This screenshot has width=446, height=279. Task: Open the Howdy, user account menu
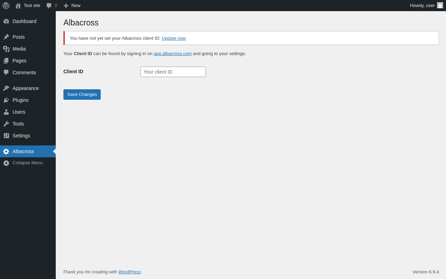coord(426,6)
